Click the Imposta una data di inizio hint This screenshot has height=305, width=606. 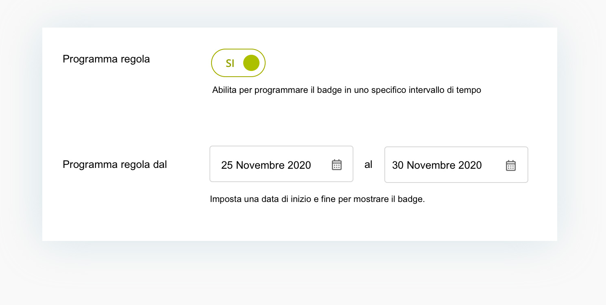[317, 200]
